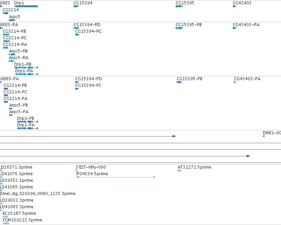Select the Drp1 gene glyph

[x=26, y=6]
